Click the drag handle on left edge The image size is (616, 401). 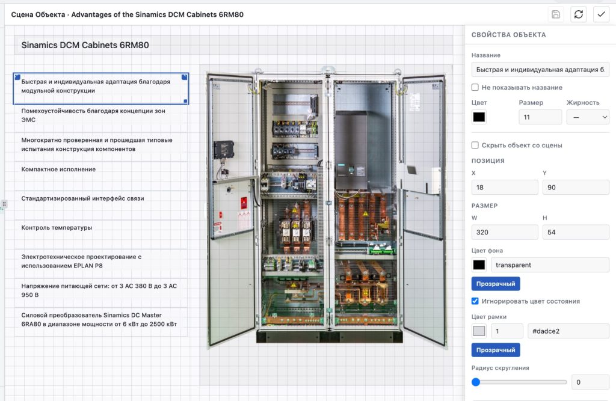tap(4, 204)
